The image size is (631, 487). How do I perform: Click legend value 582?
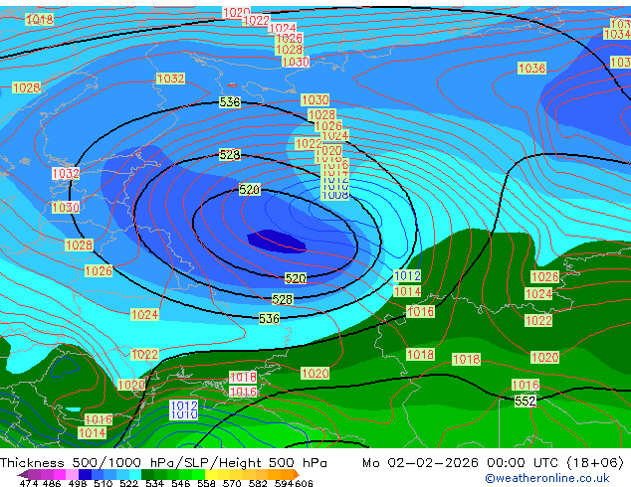258,483
